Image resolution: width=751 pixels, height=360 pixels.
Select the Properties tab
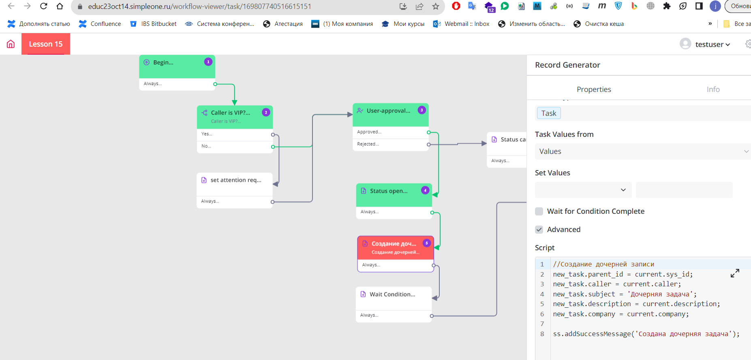pos(593,89)
